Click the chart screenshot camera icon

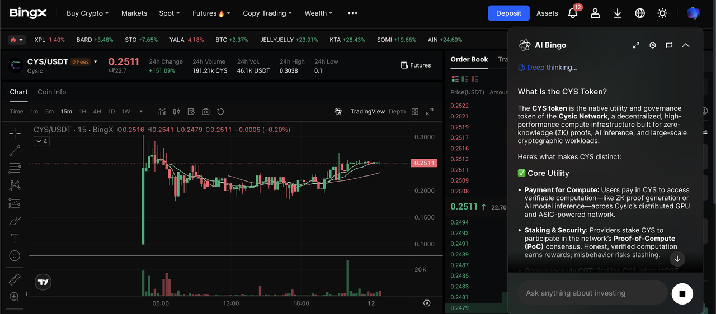coord(206,112)
